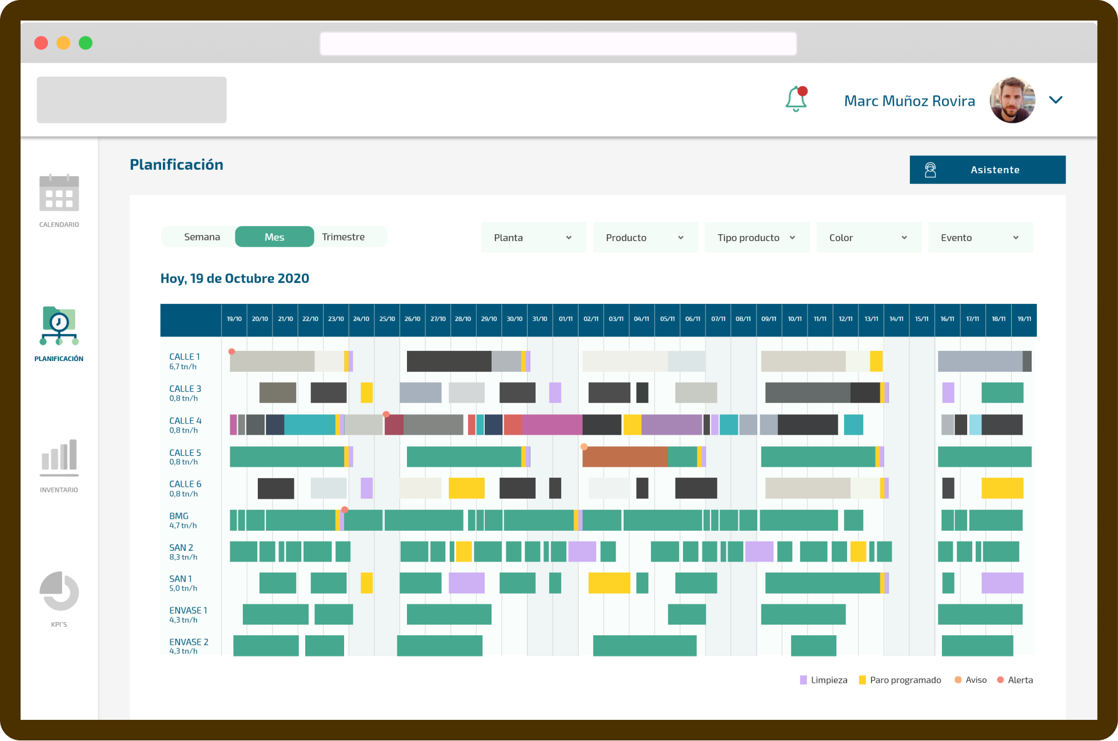The width and height of the screenshot is (1118, 741).
Task: Open the Inventario bar chart icon
Action: tap(59, 458)
